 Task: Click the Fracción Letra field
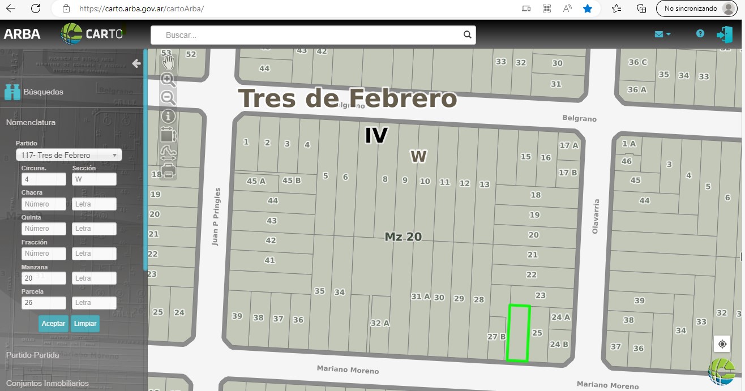tap(94, 253)
